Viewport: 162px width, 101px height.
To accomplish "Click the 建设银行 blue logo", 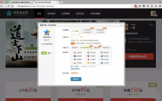I will pyautogui.click(x=75, y=56).
